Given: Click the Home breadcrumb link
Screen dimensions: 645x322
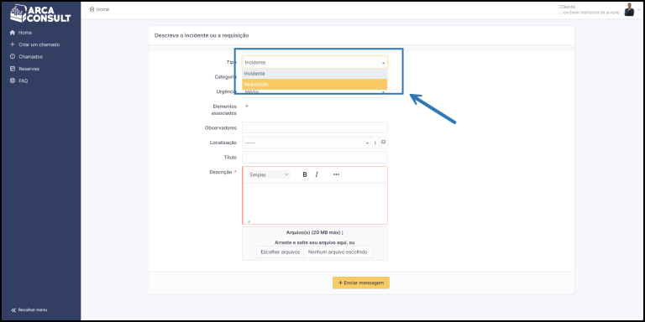Looking at the screenshot, I should click(x=100, y=9).
